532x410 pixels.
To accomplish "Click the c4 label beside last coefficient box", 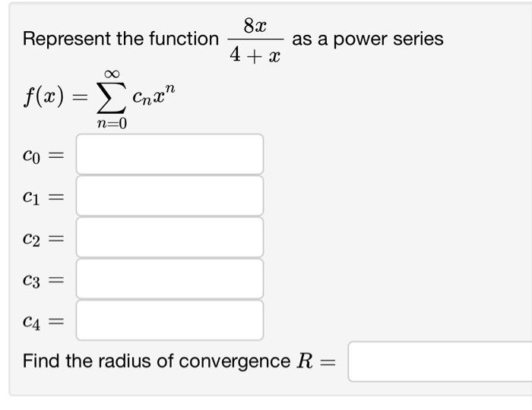I will pos(32,322).
